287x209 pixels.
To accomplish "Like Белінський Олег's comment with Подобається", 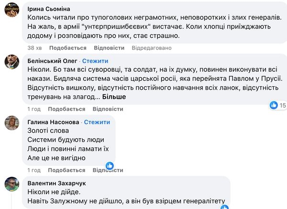I will point(67,109).
